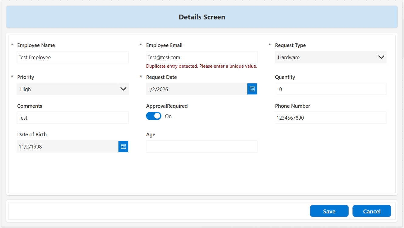Viewport: 404px width, 228px height.
Task: Open the Request Date calendar picker
Action: [252, 89]
